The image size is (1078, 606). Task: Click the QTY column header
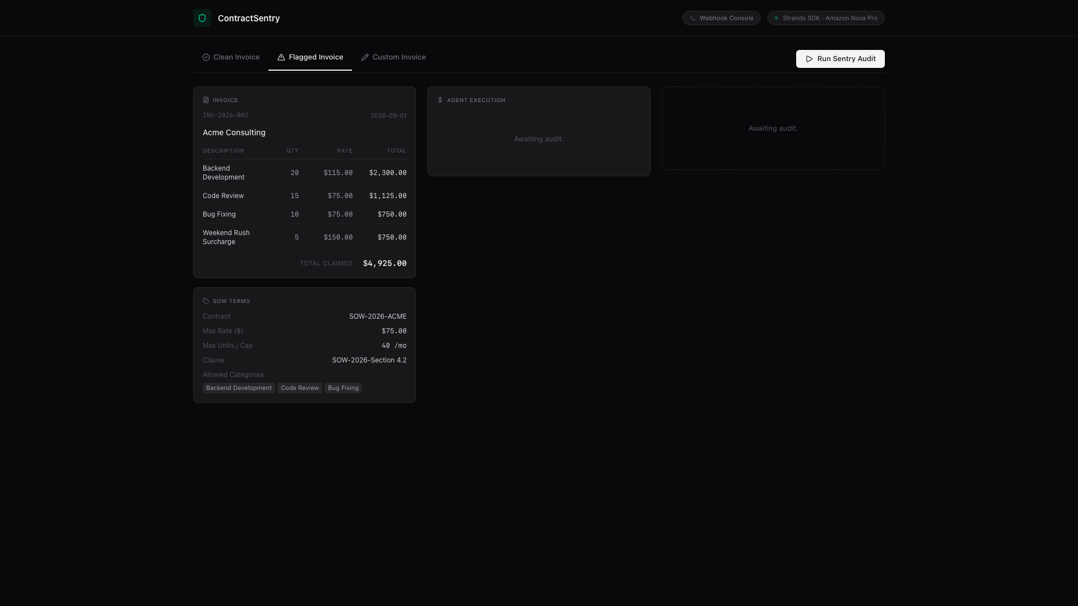click(293, 151)
